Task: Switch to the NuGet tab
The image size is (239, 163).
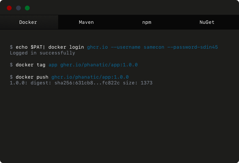Action: [207, 22]
